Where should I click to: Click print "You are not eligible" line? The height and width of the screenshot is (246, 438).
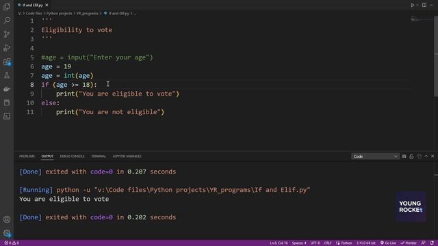[x=110, y=112]
